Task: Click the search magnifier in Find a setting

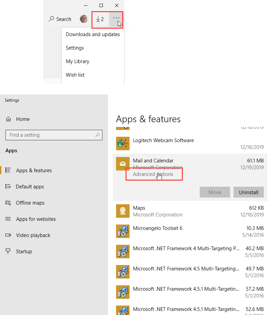Action: [x=98, y=135]
